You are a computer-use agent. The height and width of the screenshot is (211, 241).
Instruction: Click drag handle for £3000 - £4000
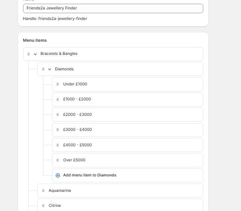(x=58, y=130)
